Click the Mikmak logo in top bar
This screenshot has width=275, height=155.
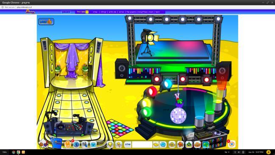point(31,11)
